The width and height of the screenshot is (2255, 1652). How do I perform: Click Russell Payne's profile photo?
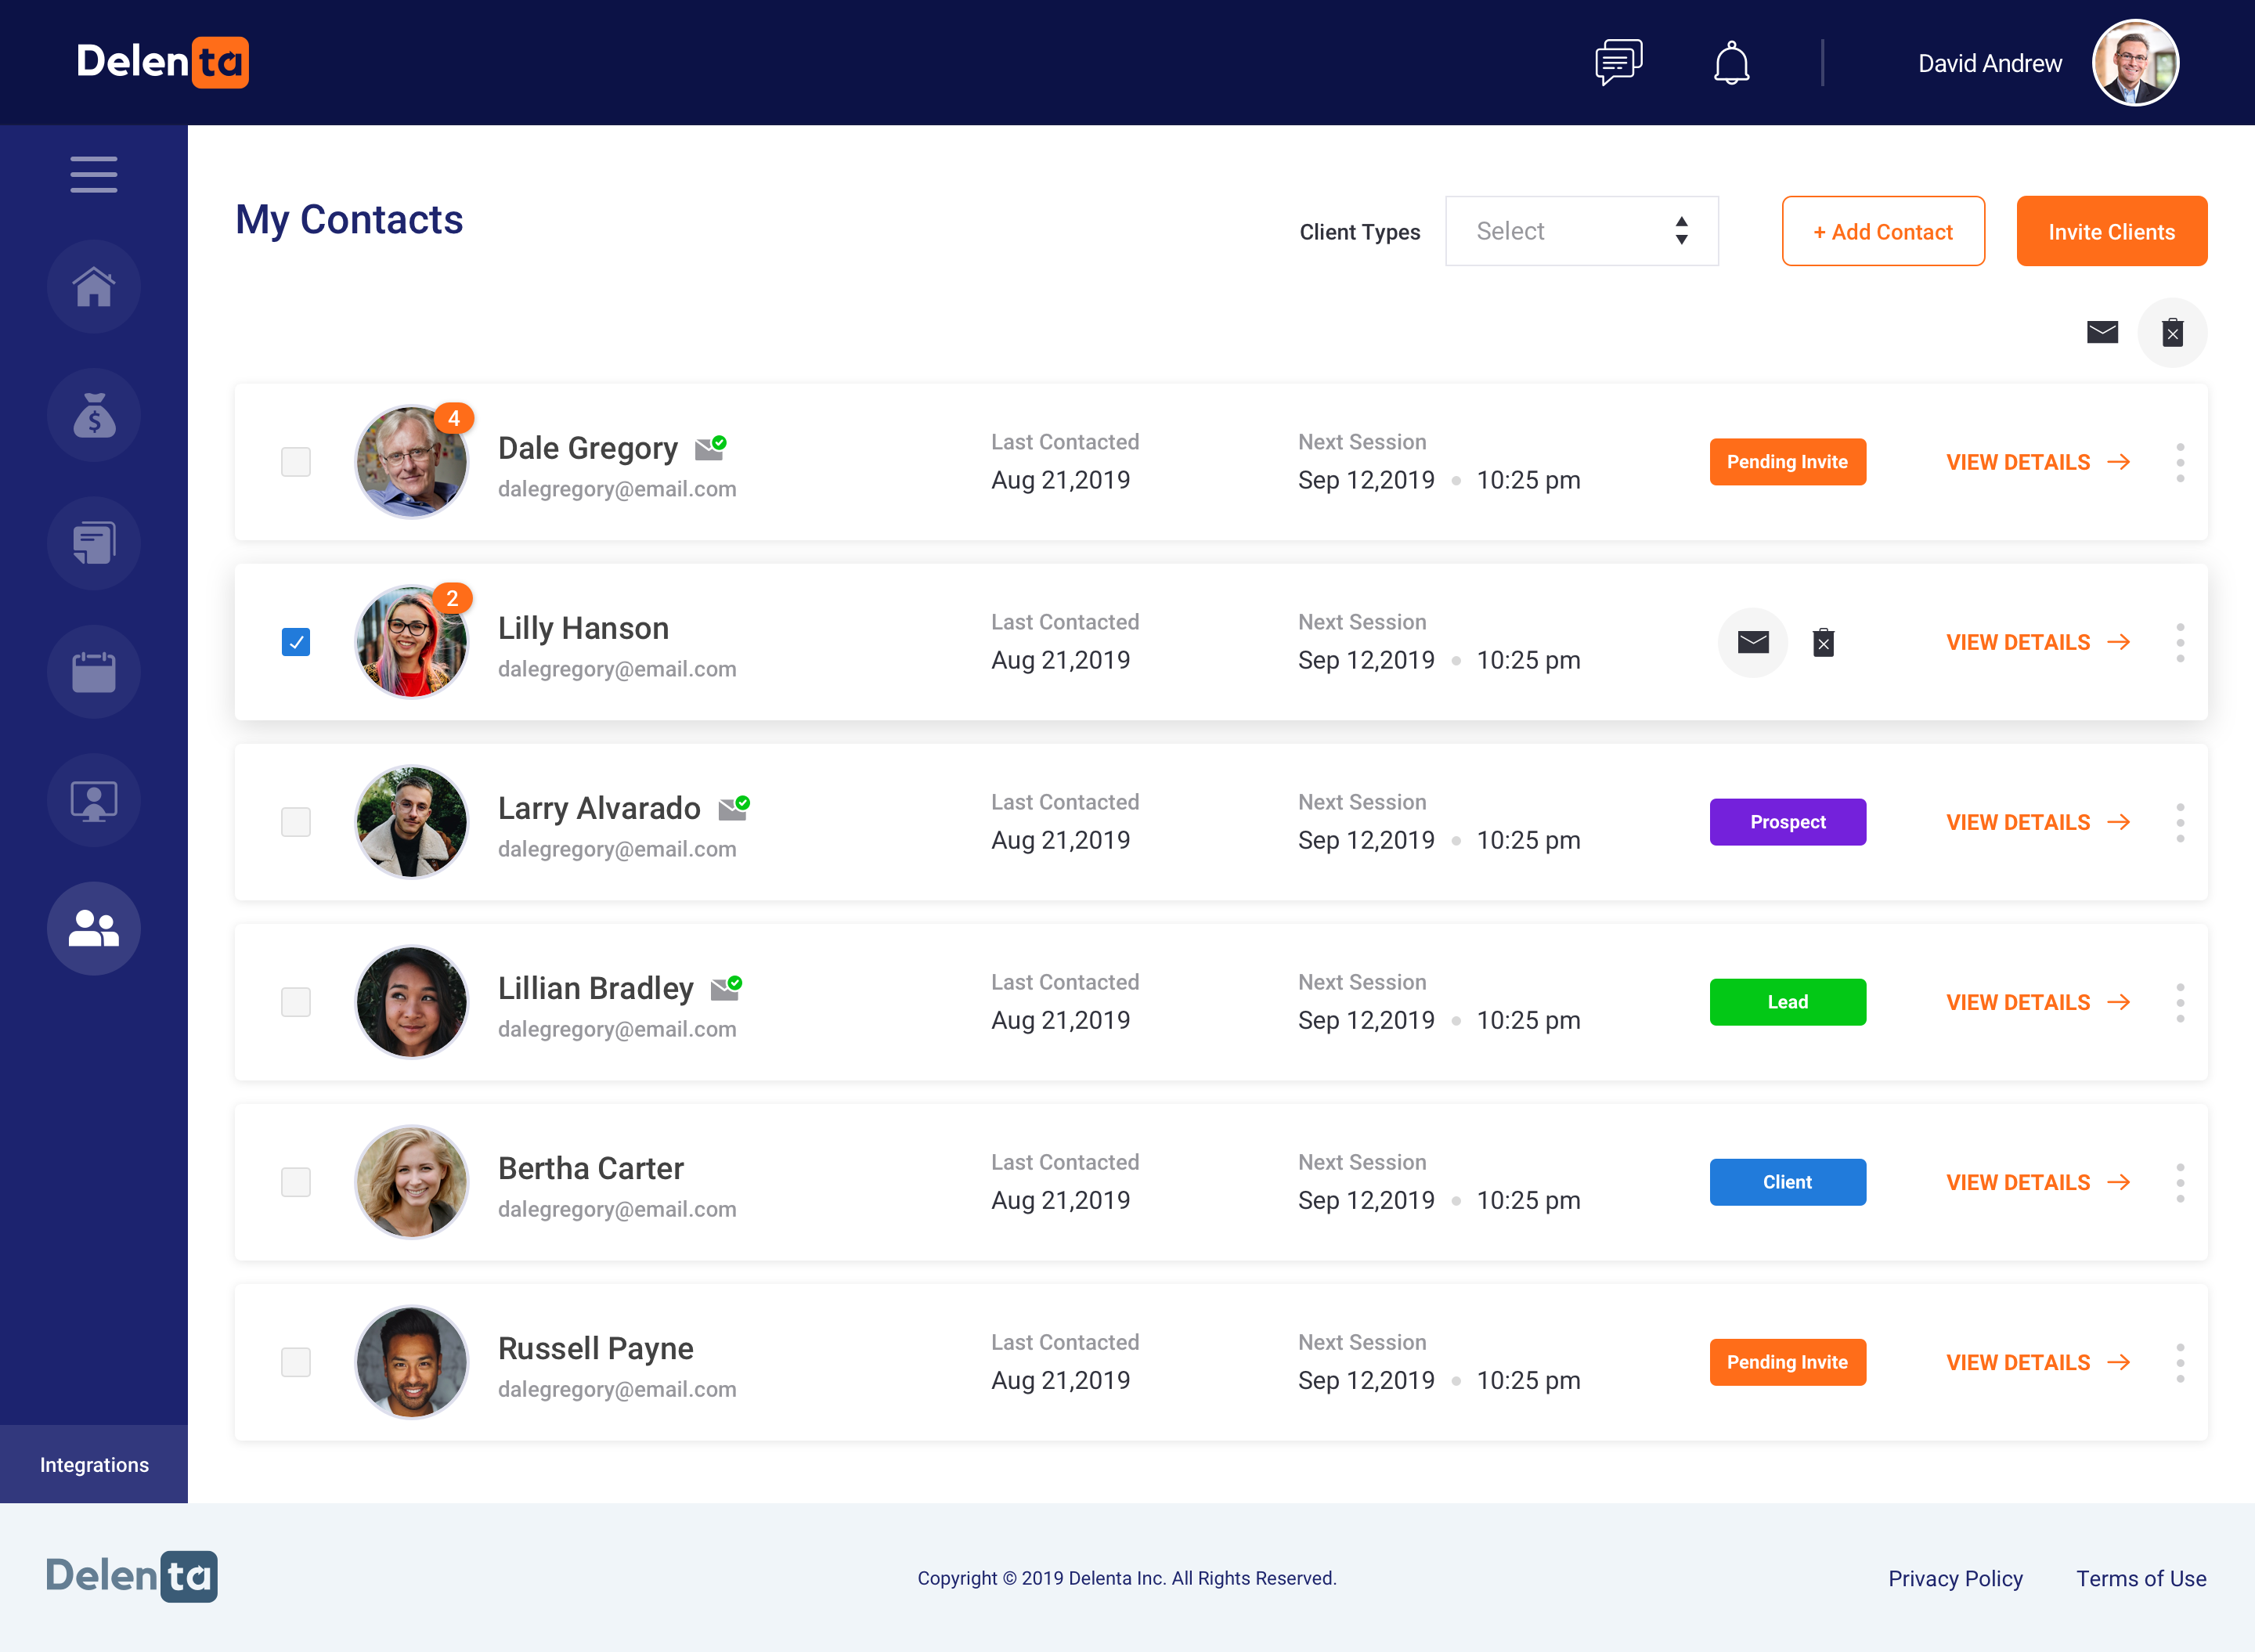[x=411, y=1362]
